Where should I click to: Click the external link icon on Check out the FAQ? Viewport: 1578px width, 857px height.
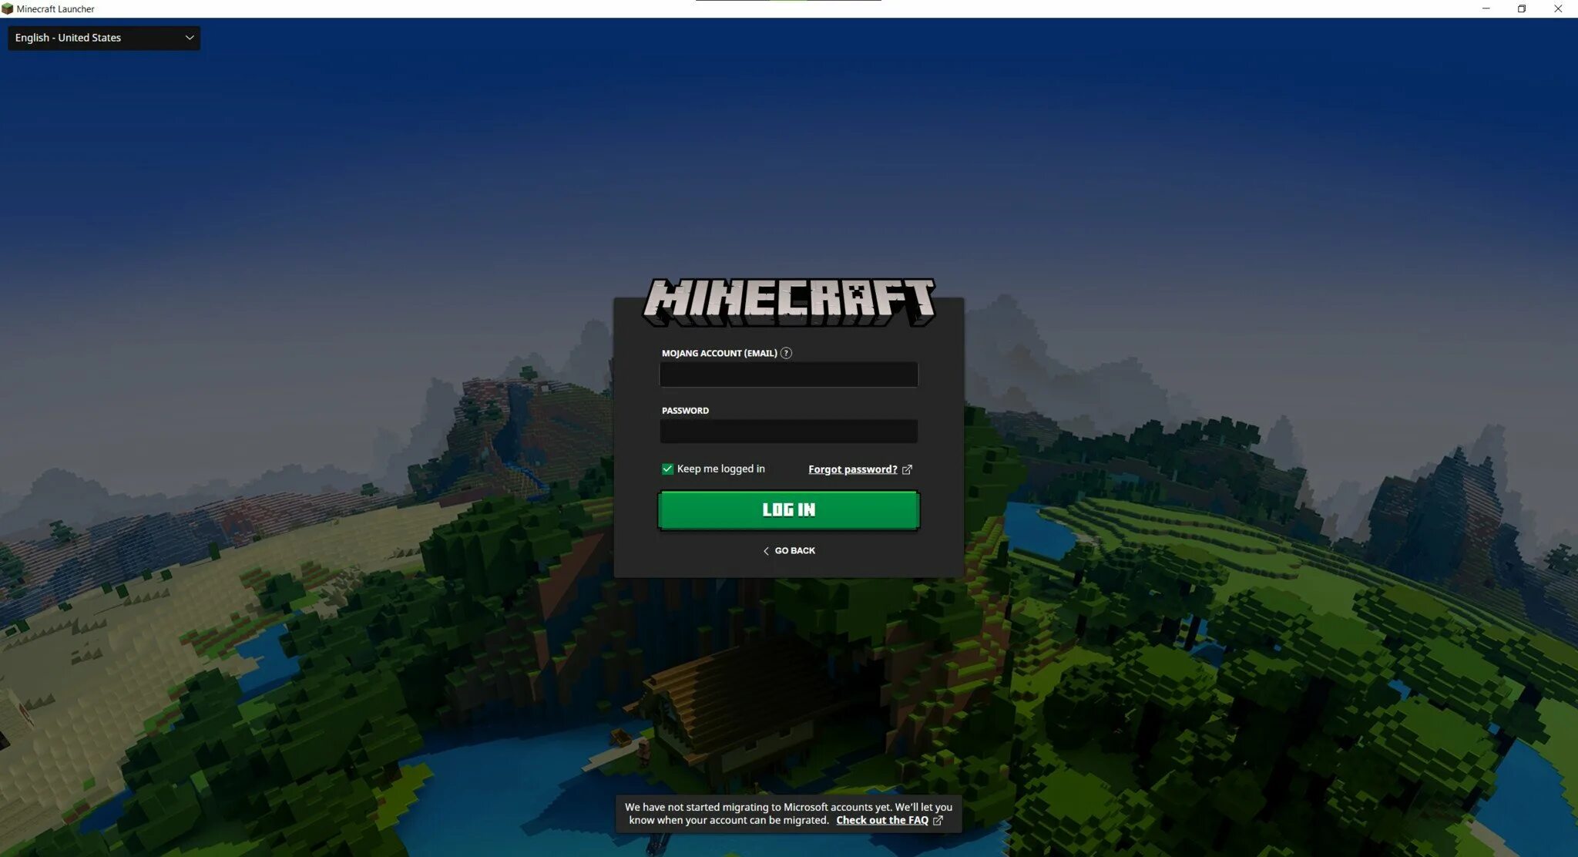[938, 821]
